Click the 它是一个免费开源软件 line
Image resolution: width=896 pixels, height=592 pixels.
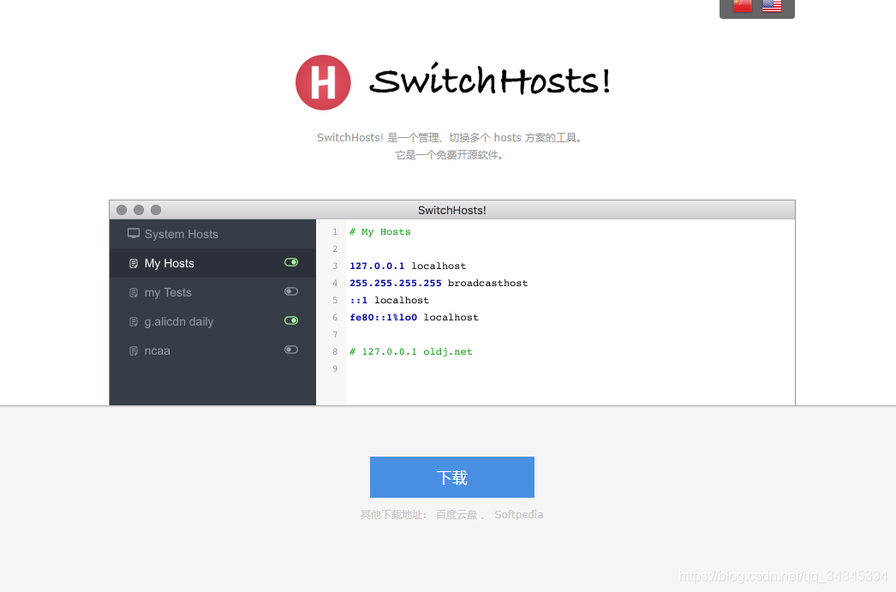451,155
